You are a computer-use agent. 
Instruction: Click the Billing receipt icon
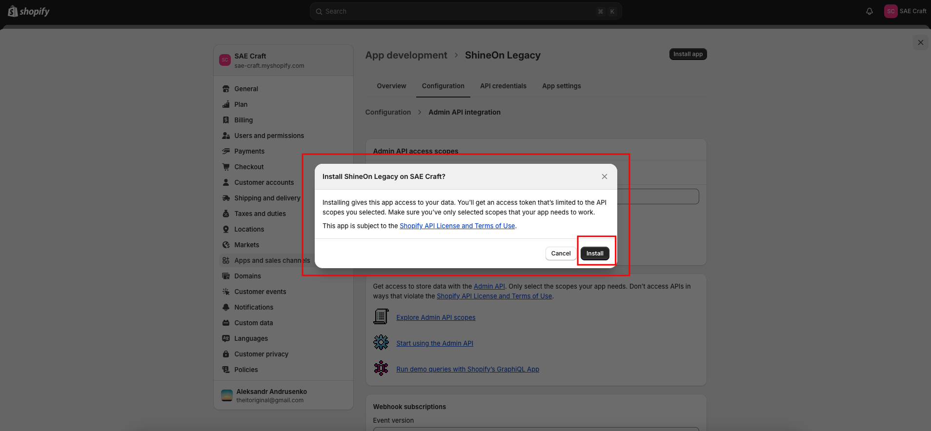(226, 120)
